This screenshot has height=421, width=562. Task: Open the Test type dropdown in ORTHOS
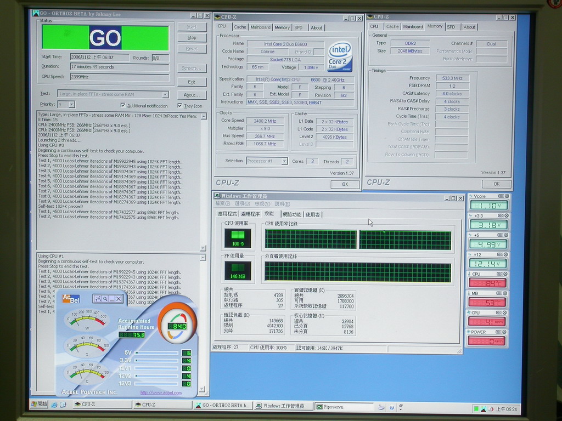coord(165,94)
